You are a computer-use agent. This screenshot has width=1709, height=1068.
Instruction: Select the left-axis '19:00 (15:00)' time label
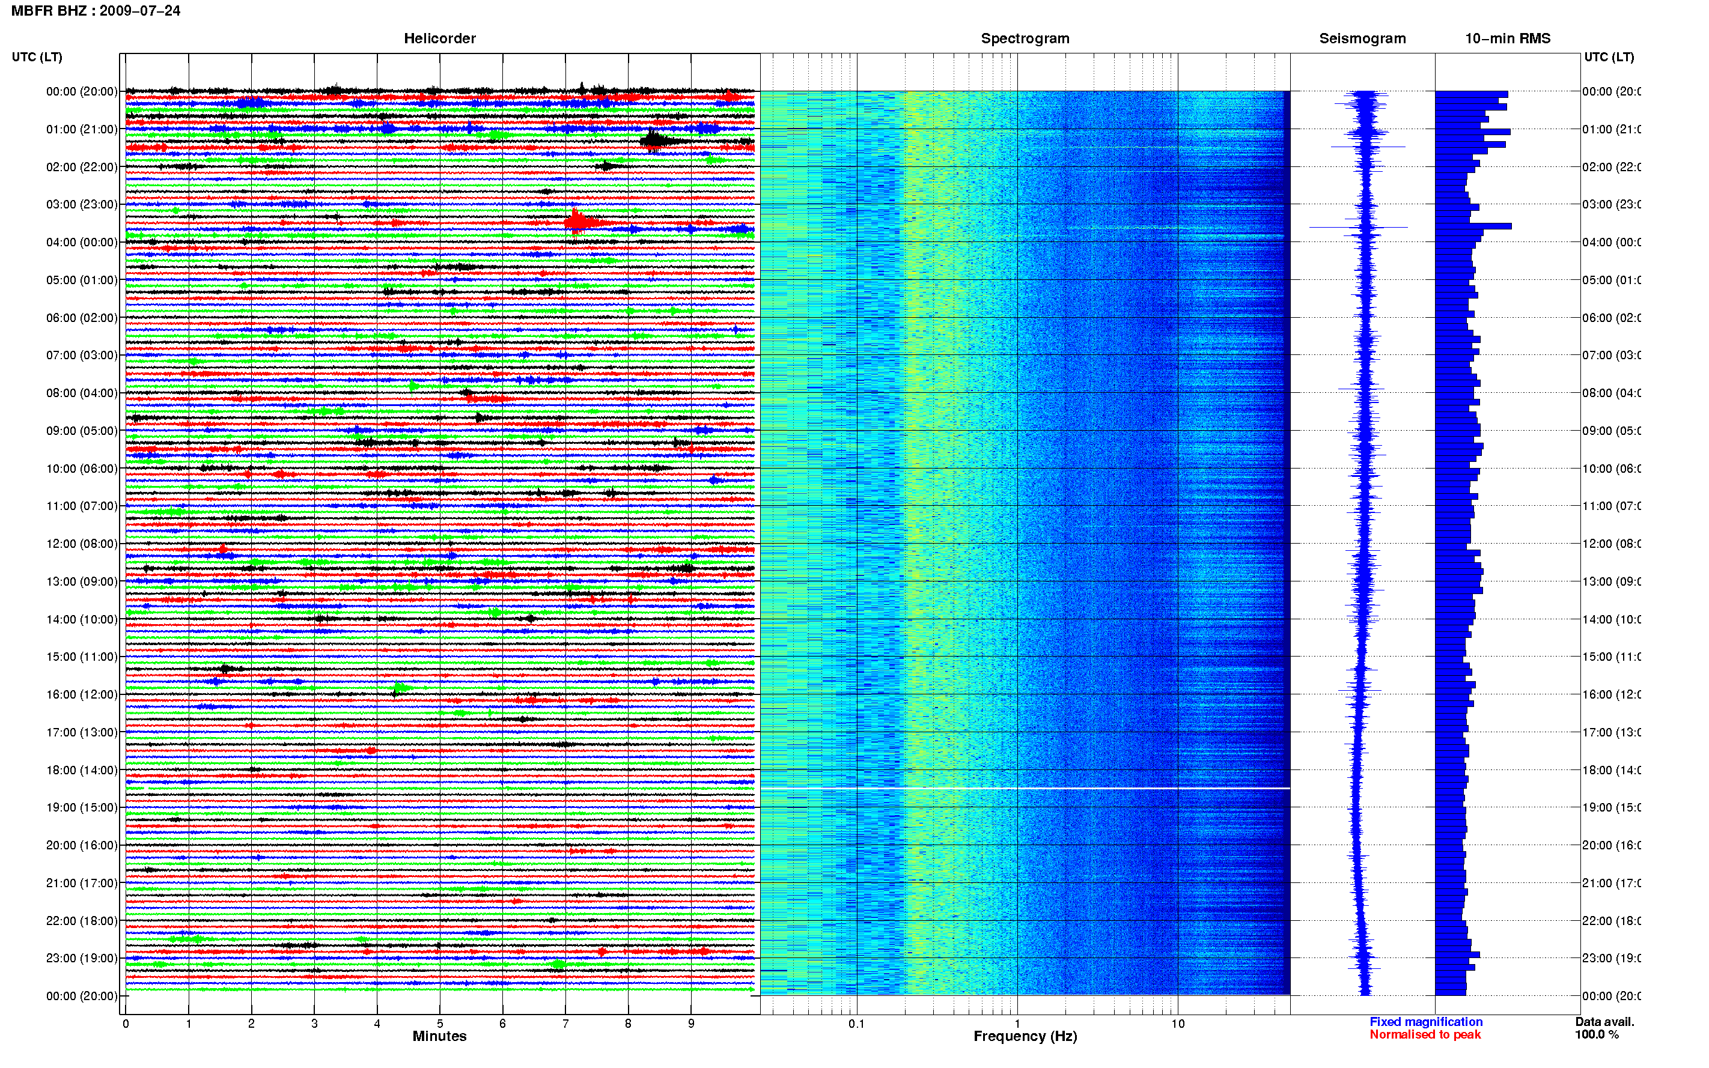82,807
